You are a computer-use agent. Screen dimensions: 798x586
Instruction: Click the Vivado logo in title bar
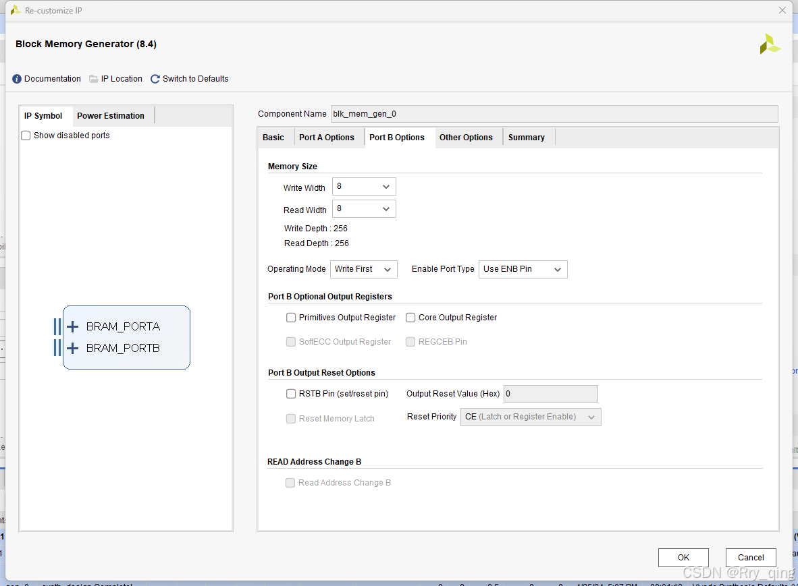click(x=16, y=10)
